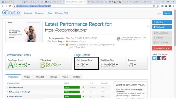Open GTmetrix PRO page
The image size is (176, 99).
pos(61,13)
